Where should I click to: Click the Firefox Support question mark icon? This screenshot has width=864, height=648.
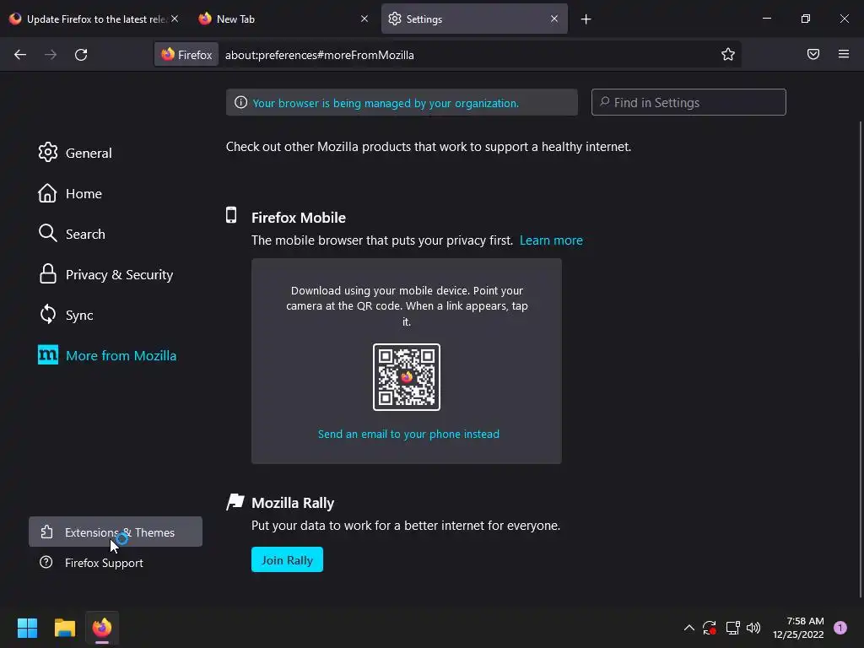click(x=46, y=562)
